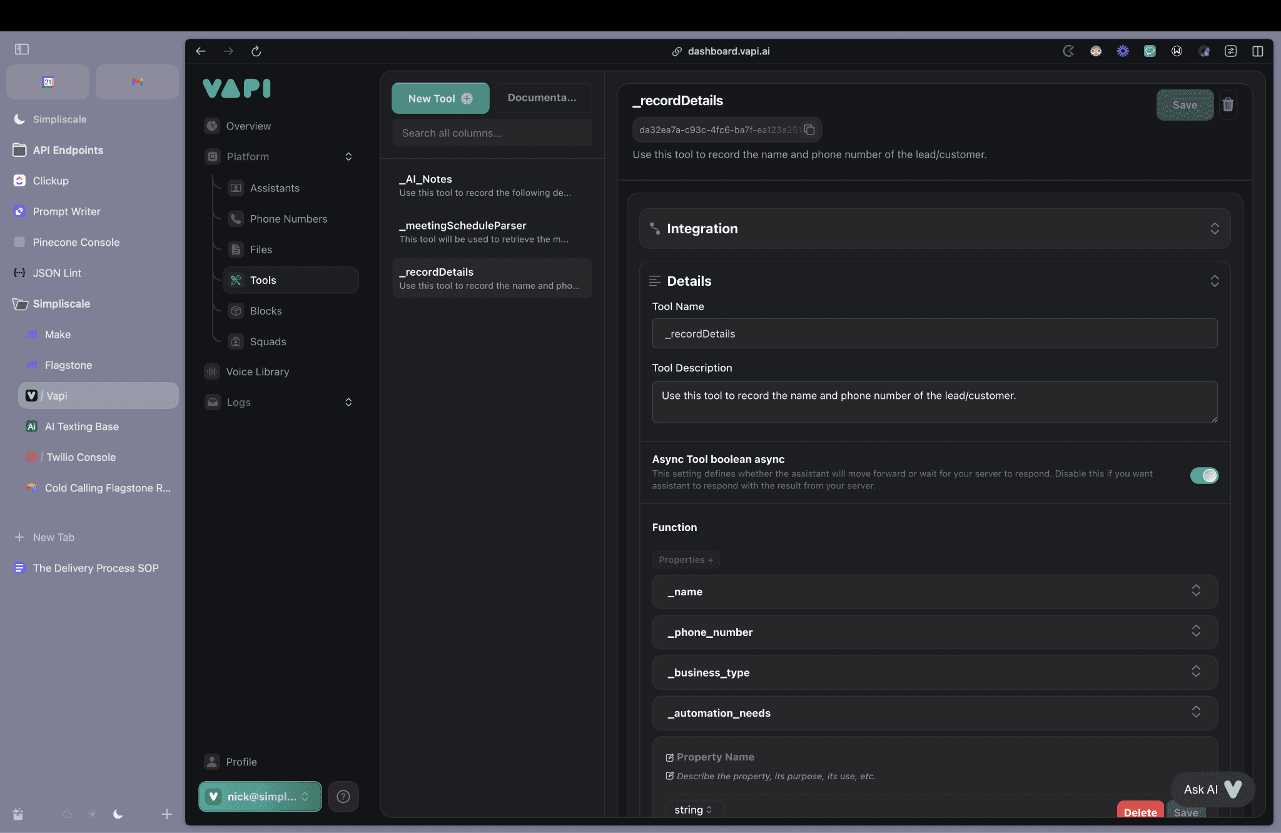Collapse the Platform section
1281x833 pixels.
[x=348, y=156]
